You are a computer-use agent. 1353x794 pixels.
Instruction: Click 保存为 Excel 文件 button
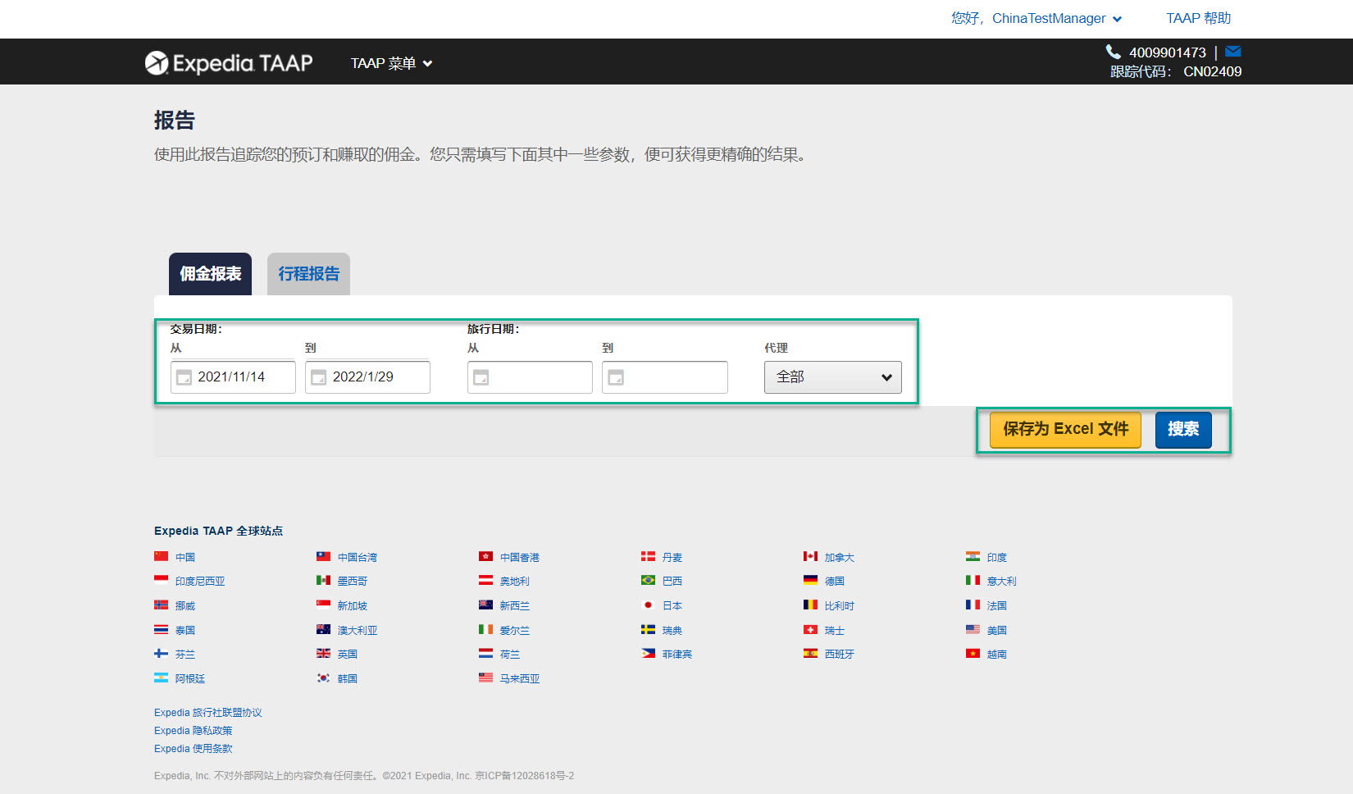1066,430
